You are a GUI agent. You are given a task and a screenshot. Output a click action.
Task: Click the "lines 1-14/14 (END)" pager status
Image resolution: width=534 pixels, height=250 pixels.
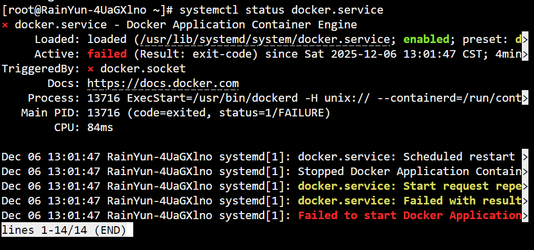[67, 230]
